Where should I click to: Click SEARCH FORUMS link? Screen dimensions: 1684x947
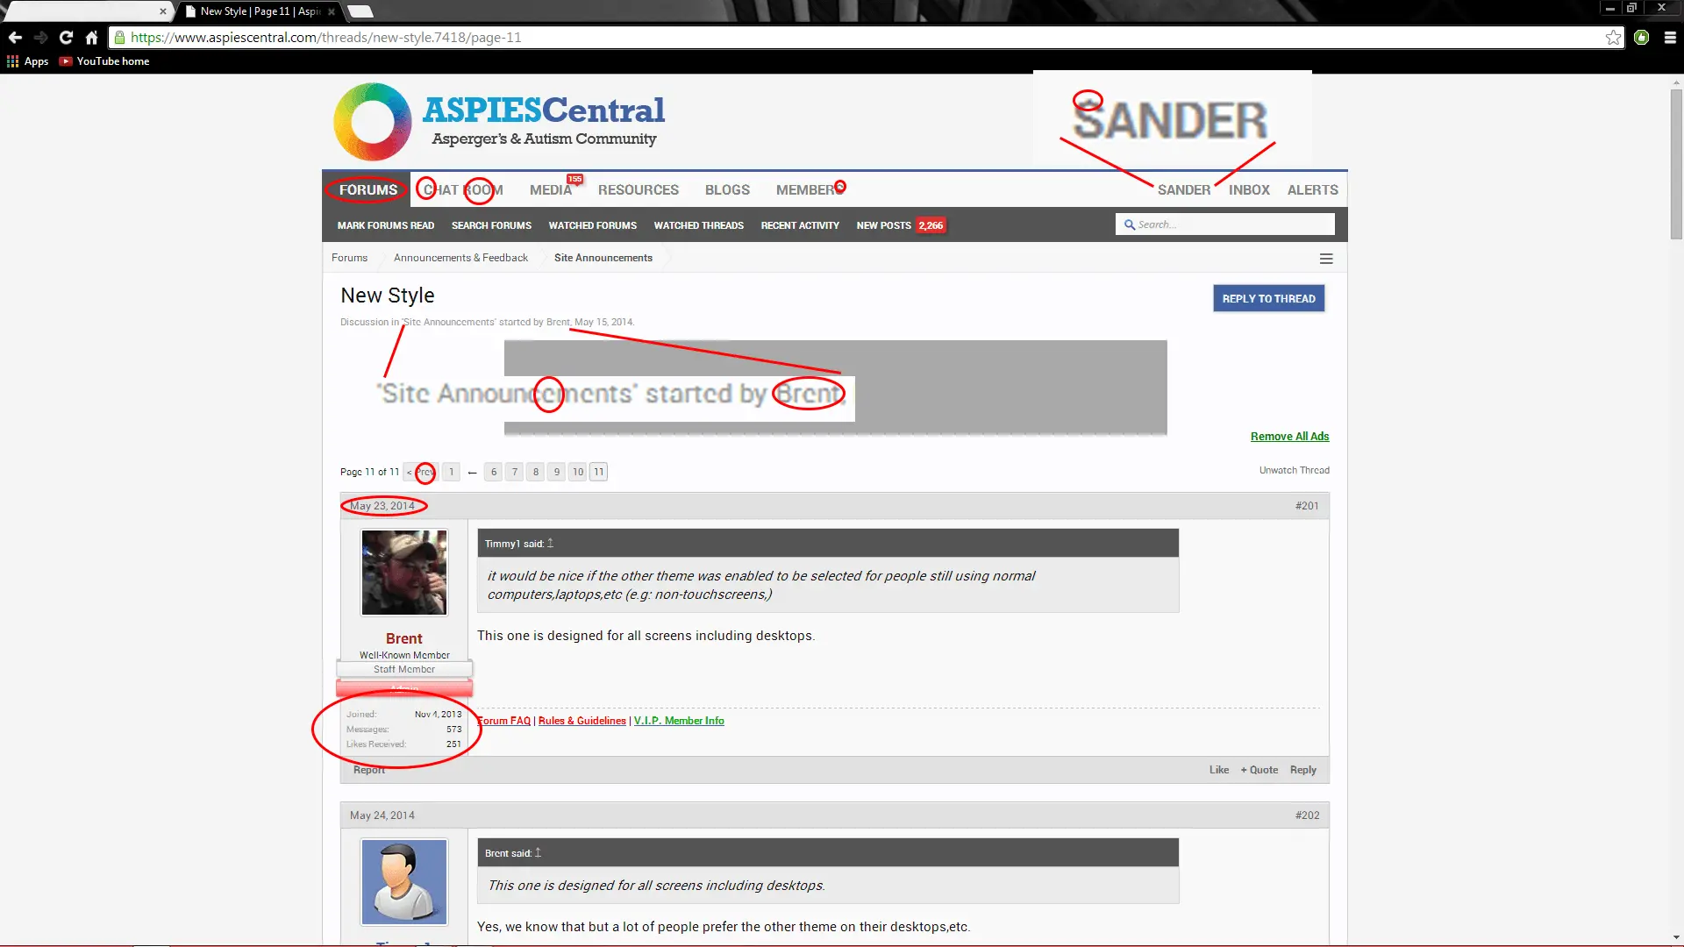(491, 225)
